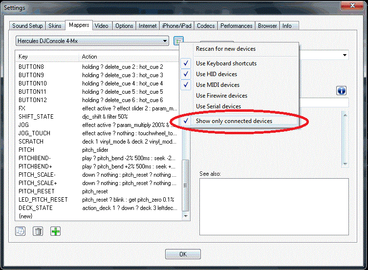Enable Use Serial devices

click(239, 106)
